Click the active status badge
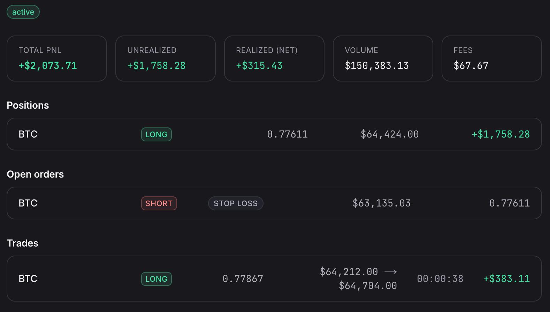The image size is (550, 312). [x=23, y=12]
